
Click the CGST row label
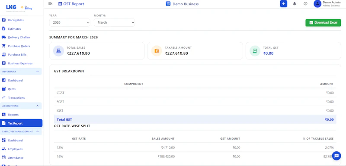pyautogui.click(x=61, y=93)
